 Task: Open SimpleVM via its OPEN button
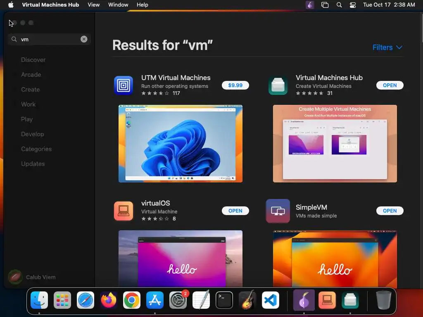[x=390, y=211]
